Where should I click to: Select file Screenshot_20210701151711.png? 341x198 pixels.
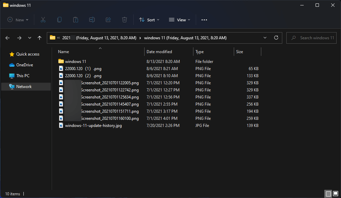pos(110,111)
